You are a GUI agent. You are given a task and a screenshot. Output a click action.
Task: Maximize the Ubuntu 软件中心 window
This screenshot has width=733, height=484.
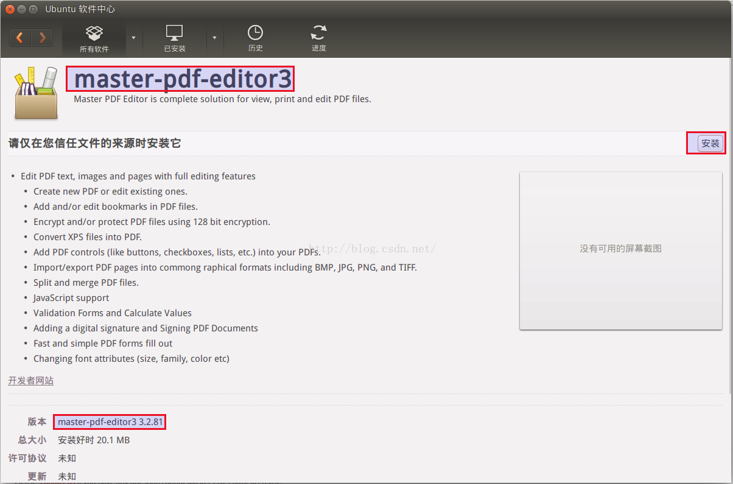[33, 9]
